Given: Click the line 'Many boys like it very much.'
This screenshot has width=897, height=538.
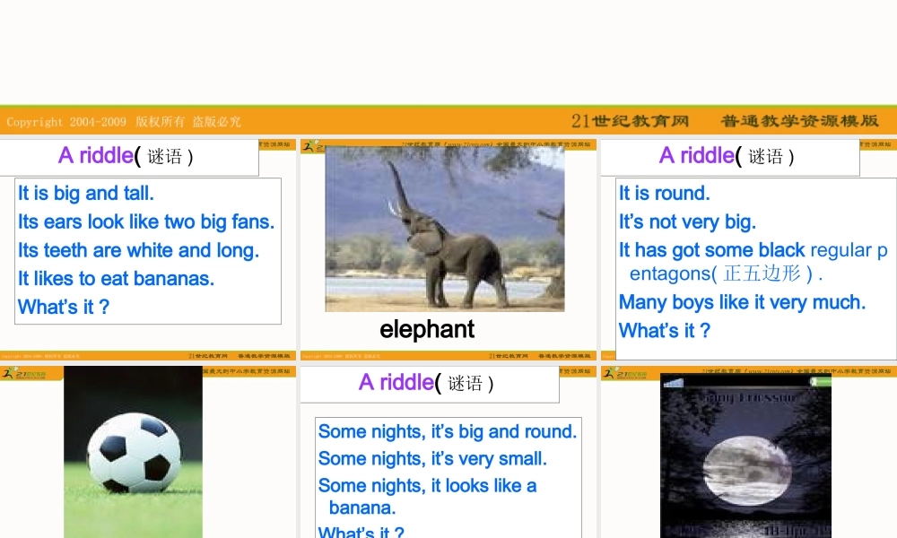Looking at the screenshot, I should point(742,302).
